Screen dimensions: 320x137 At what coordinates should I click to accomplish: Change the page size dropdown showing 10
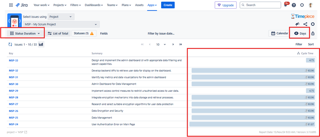(161, 44)
